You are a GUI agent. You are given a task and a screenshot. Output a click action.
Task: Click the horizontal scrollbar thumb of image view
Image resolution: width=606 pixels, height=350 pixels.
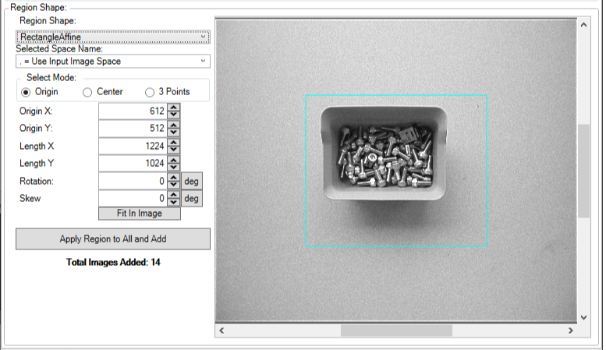point(396,331)
